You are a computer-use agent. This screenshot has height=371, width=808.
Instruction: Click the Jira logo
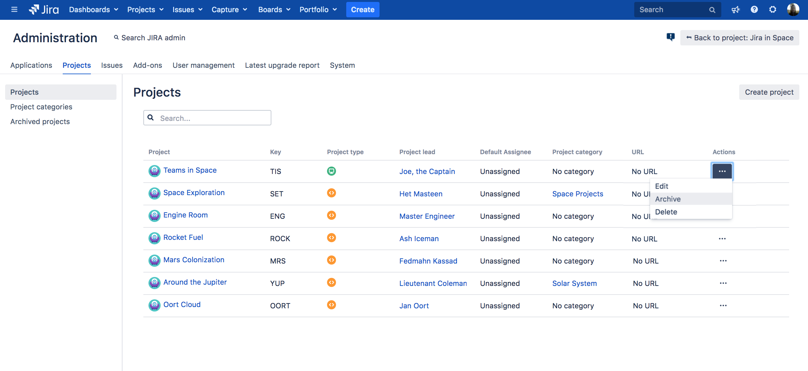pos(44,10)
